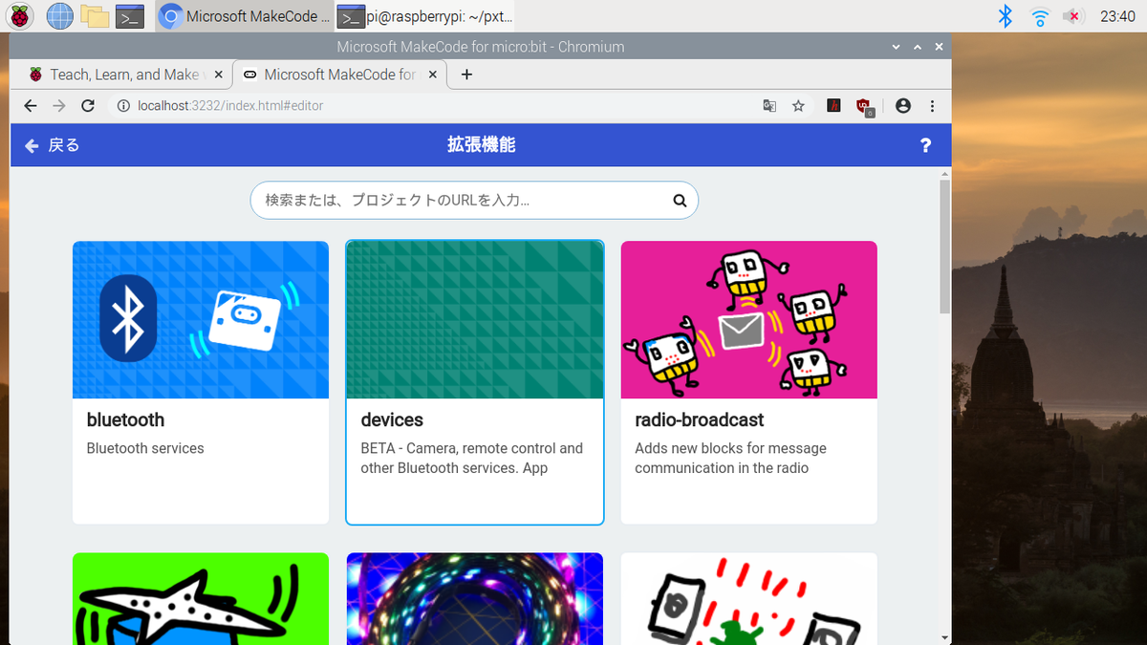Click the 23:40 clock
Viewport: 1147px width, 645px height.
click(x=1117, y=16)
